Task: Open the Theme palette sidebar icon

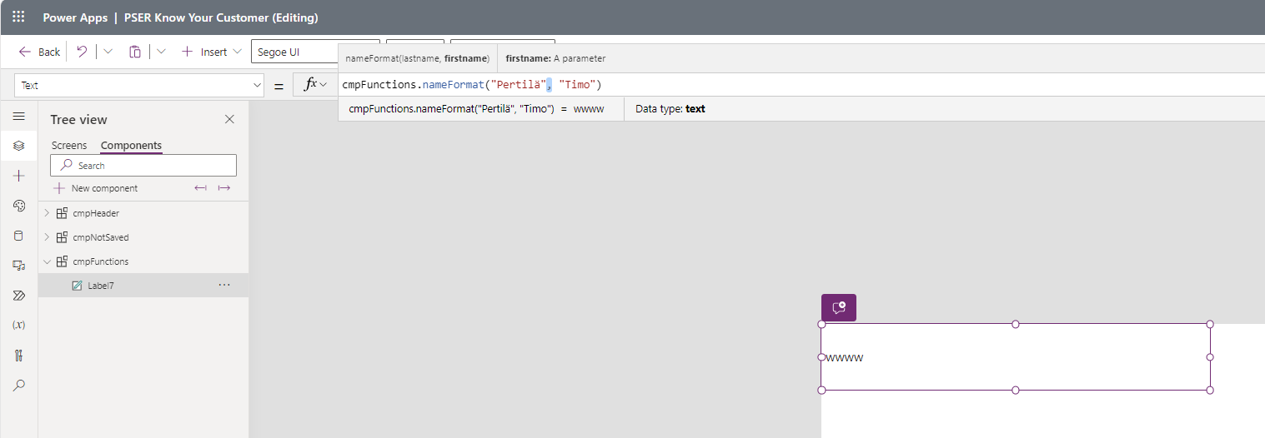Action: tap(19, 206)
